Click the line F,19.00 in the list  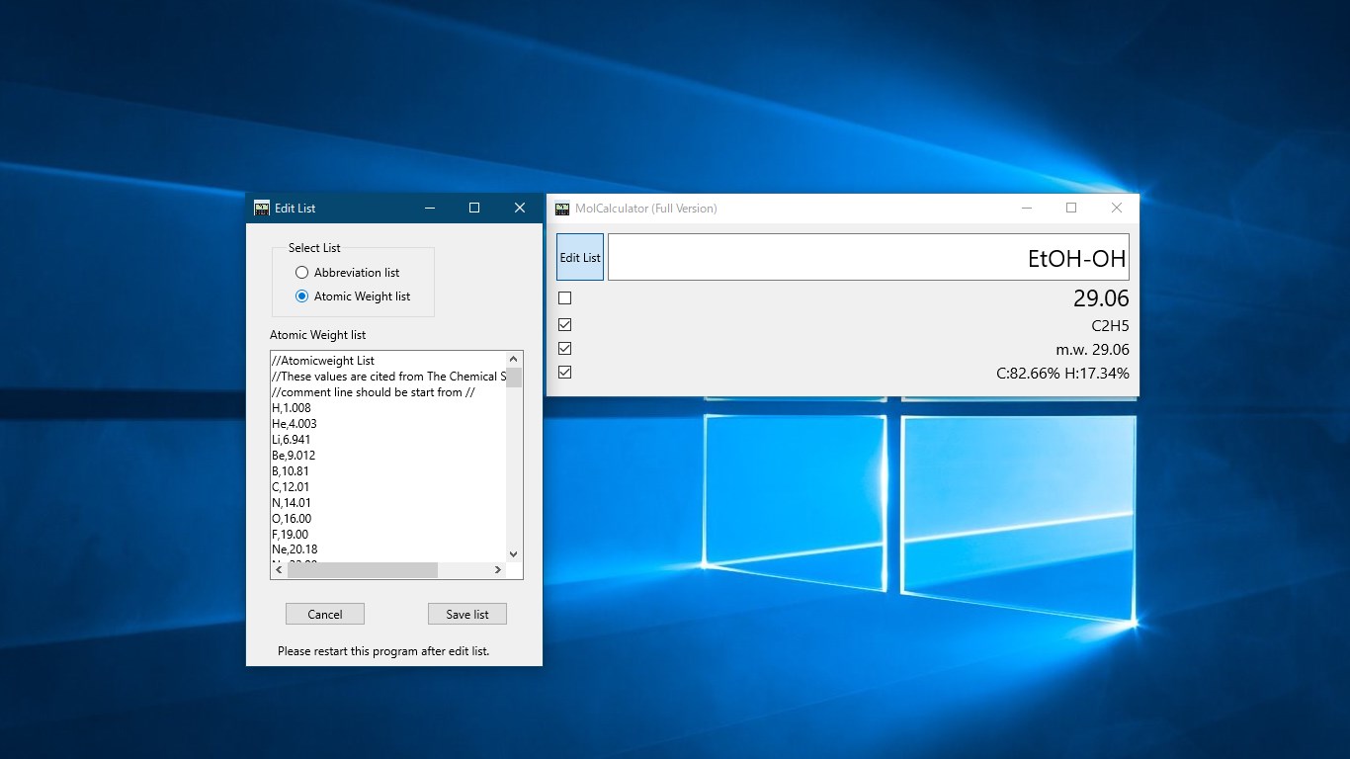(x=291, y=535)
